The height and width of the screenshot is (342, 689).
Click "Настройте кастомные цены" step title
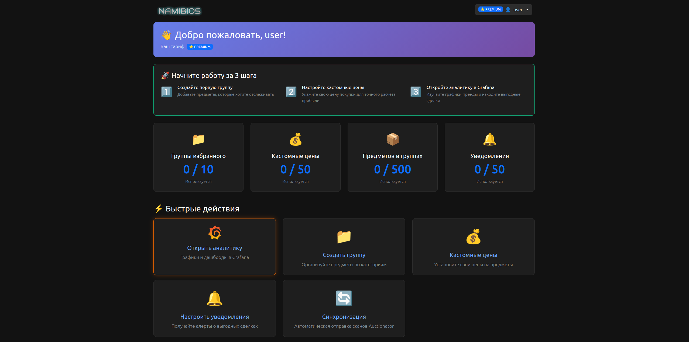[x=333, y=87]
